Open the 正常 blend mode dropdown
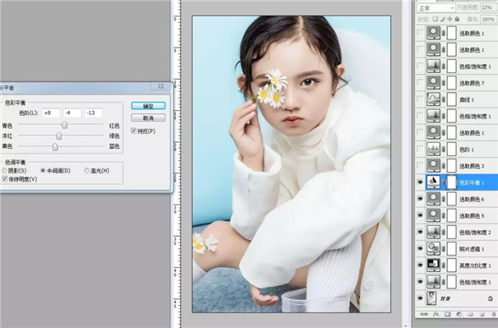 click(x=435, y=8)
